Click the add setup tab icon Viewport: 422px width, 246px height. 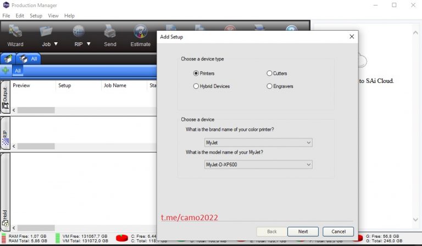[8, 58]
